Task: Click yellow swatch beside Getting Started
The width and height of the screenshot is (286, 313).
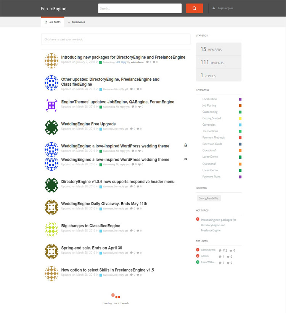Action: 240,118
